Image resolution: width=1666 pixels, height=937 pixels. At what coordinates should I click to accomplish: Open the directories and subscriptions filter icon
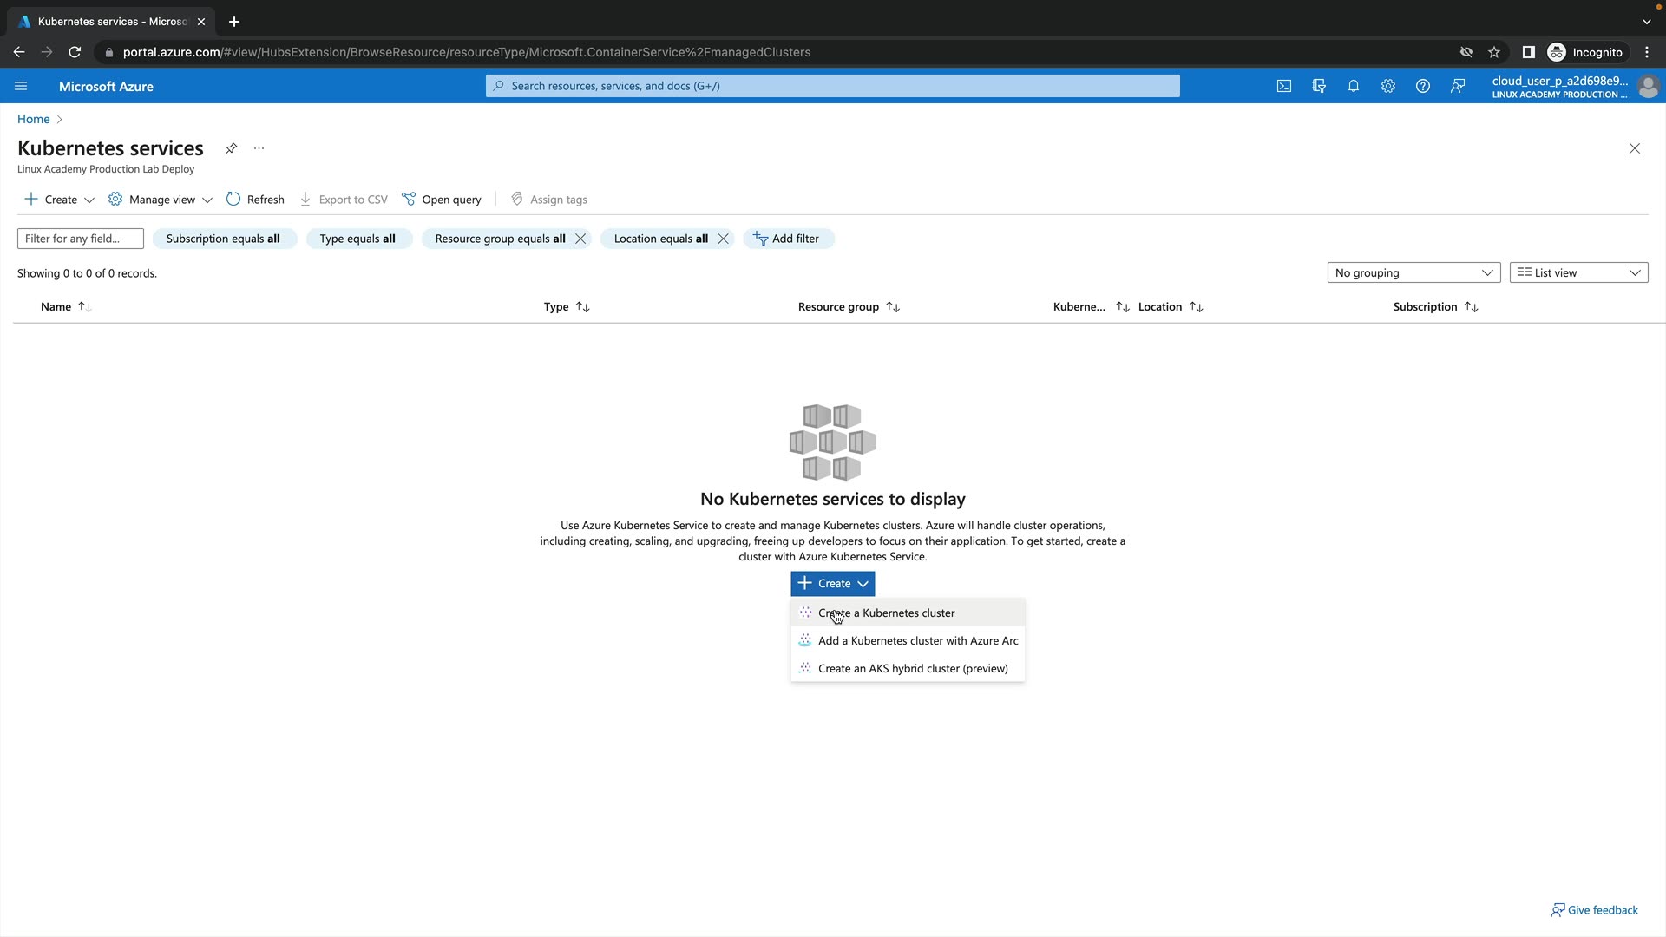click(x=1319, y=86)
